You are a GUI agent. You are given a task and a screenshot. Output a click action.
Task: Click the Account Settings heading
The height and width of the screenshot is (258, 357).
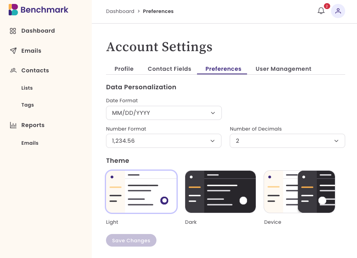point(159,47)
